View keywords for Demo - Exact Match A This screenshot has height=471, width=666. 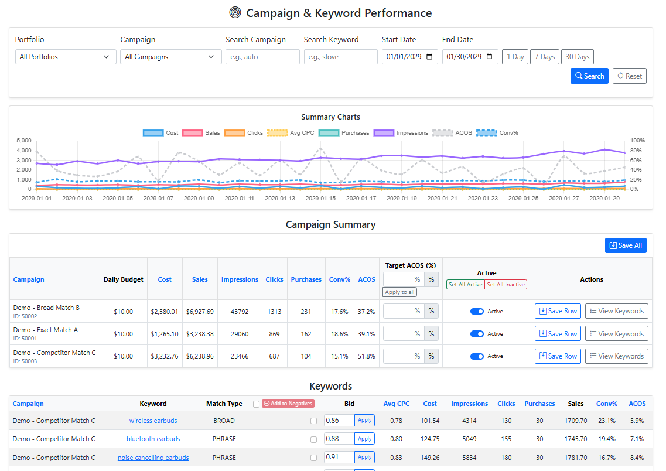point(616,334)
